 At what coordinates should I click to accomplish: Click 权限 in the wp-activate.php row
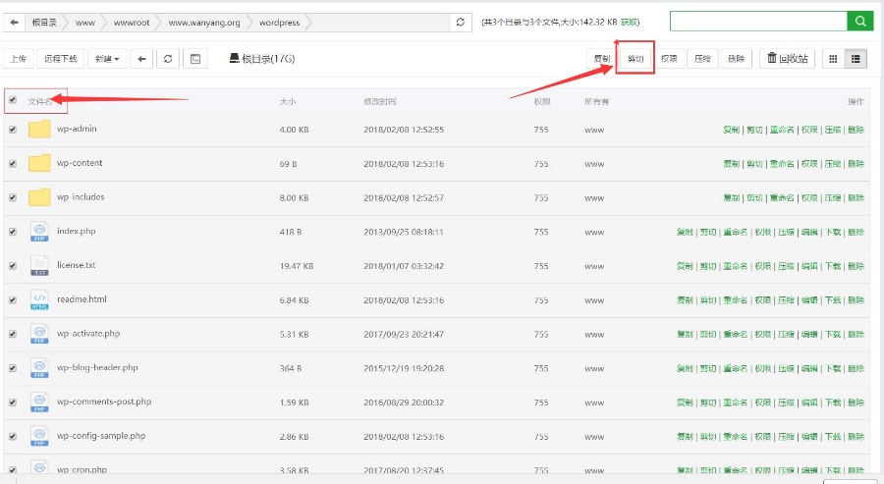click(763, 334)
